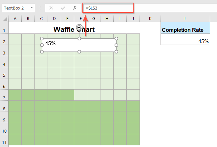Click the Waffle Chart title cell
This screenshot has width=217, height=147.
[x=74, y=30]
